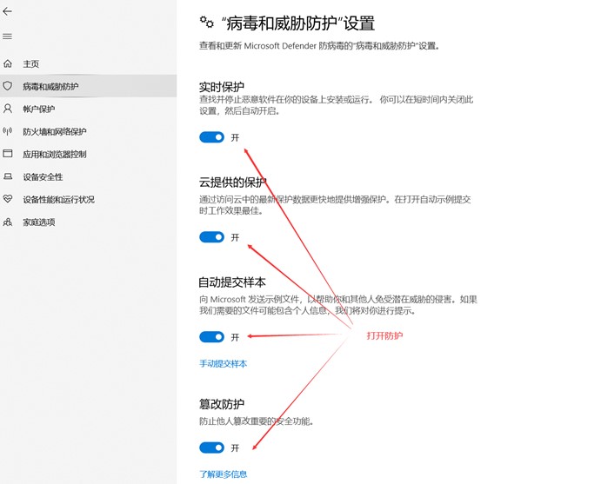Click the app and browser control icon
This screenshot has height=484, width=601.
[8, 155]
